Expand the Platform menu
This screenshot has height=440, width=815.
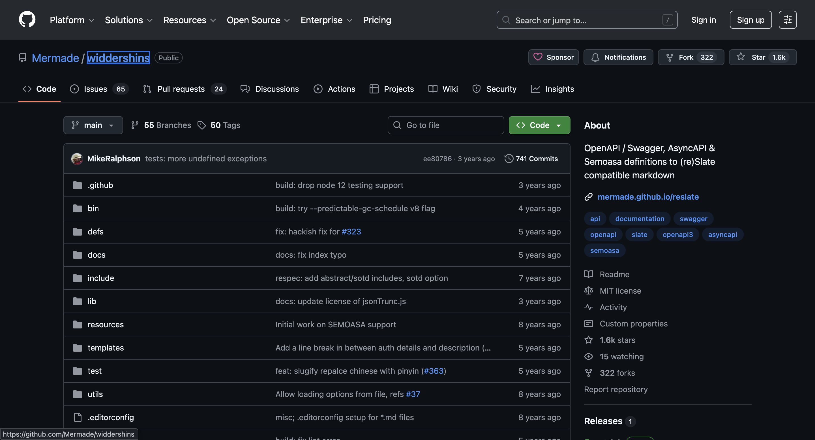click(72, 20)
